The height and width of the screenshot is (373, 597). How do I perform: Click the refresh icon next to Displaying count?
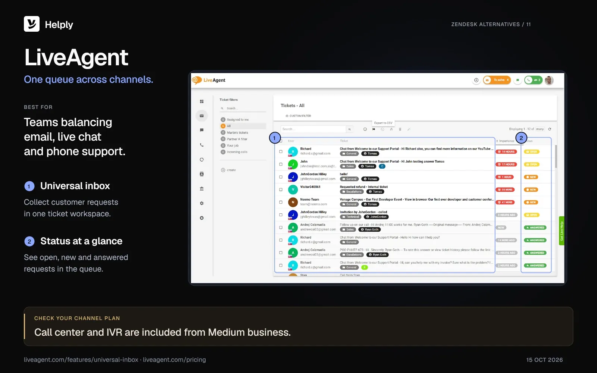click(x=550, y=129)
